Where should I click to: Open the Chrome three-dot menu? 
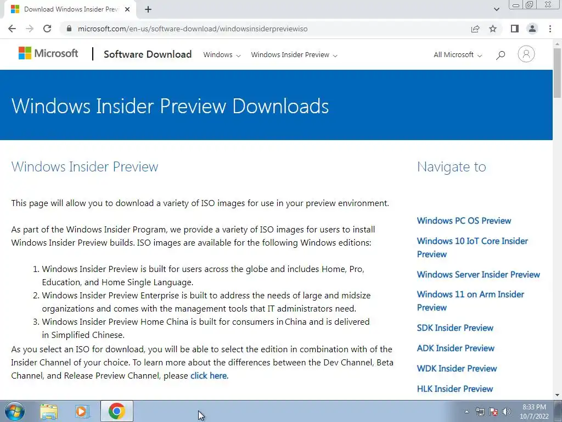pyautogui.click(x=550, y=29)
